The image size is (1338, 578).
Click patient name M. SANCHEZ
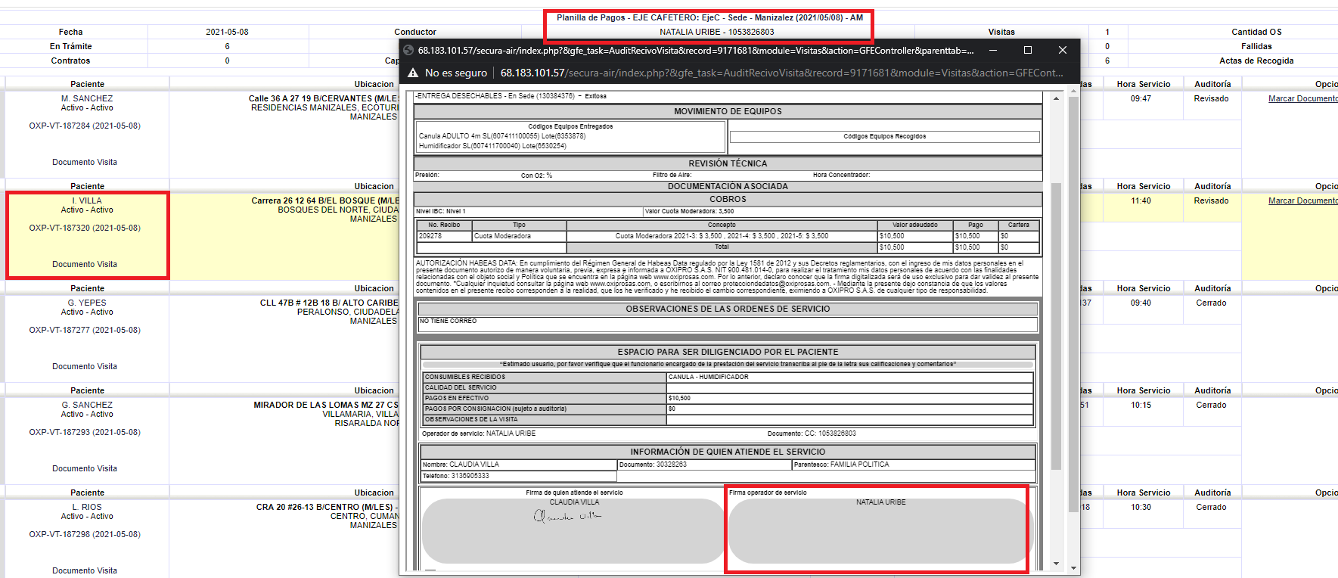87,98
